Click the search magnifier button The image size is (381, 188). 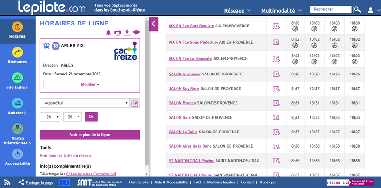click(x=357, y=9)
